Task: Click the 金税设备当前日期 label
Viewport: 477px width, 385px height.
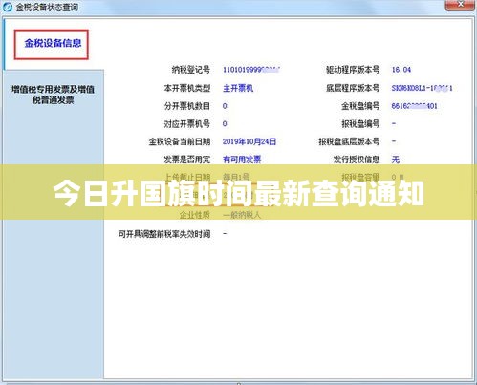Action: coord(180,141)
